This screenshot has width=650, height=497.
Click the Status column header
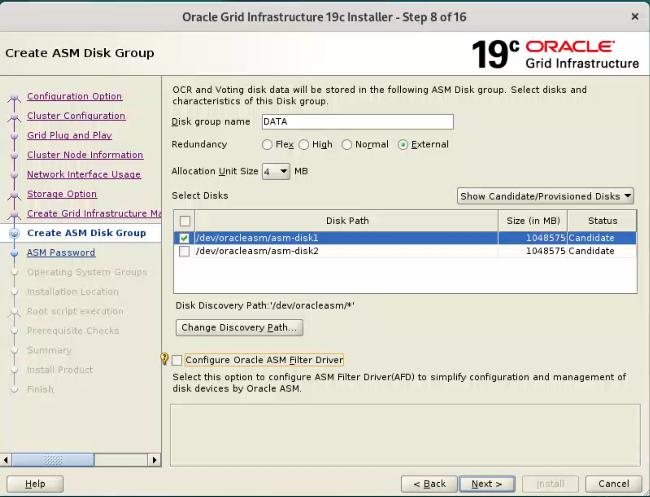602,221
